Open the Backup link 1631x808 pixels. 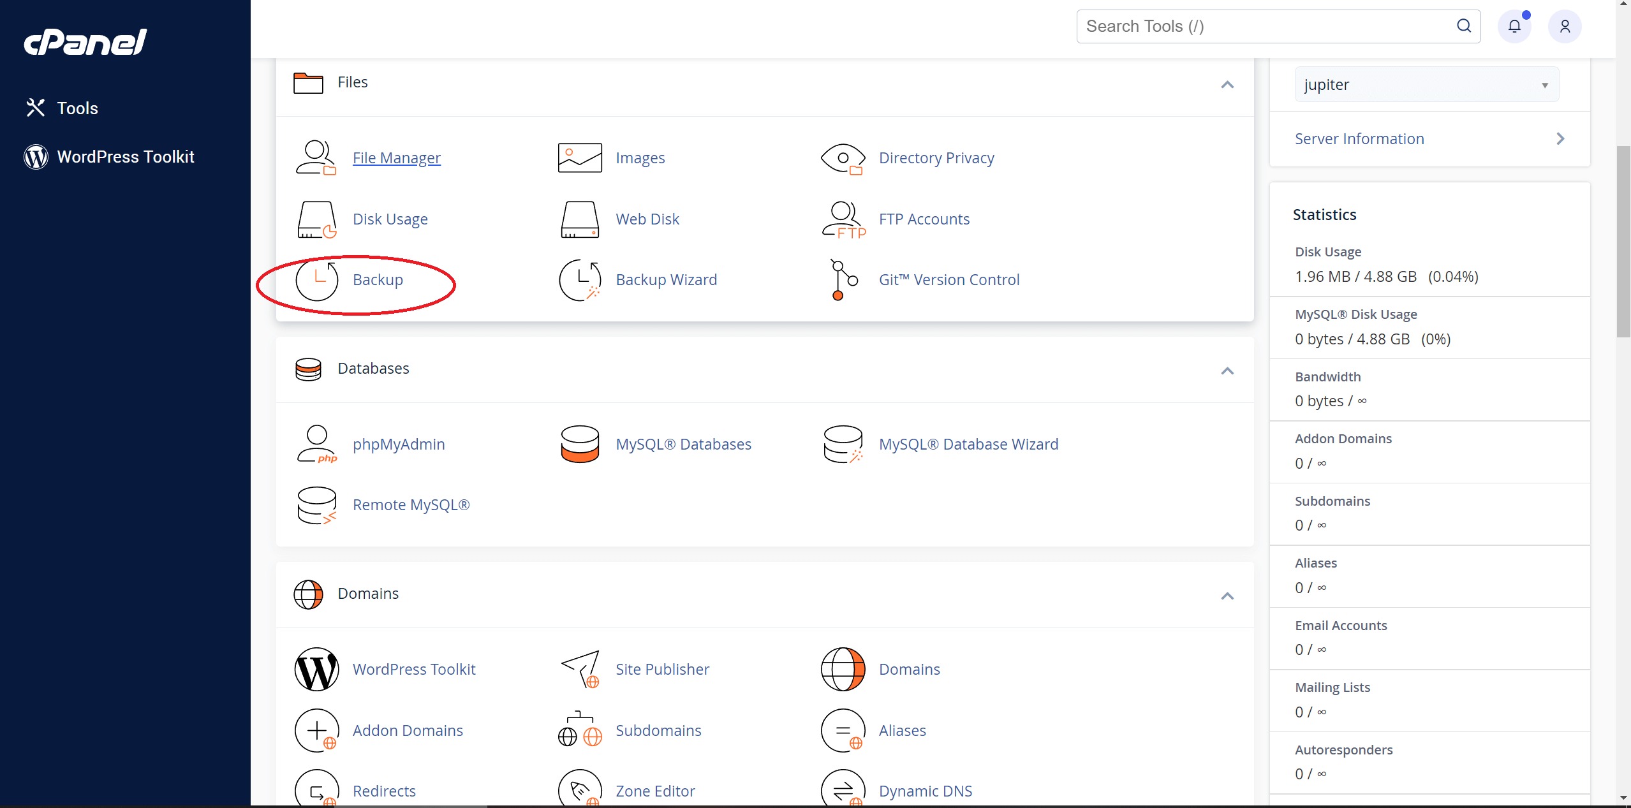click(x=378, y=280)
